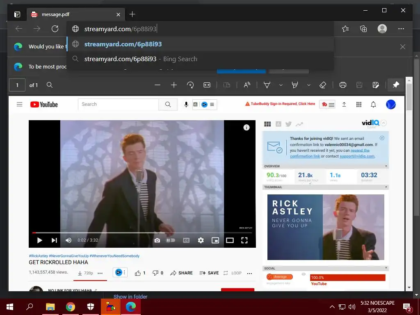420x315 pixels.
Task: Open the YouTube hamburger menu
Action: tap(20, 105)
